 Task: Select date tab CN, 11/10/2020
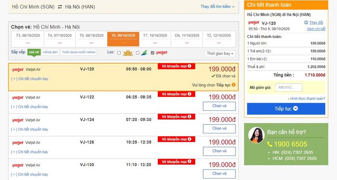click(x=187, y=39)
